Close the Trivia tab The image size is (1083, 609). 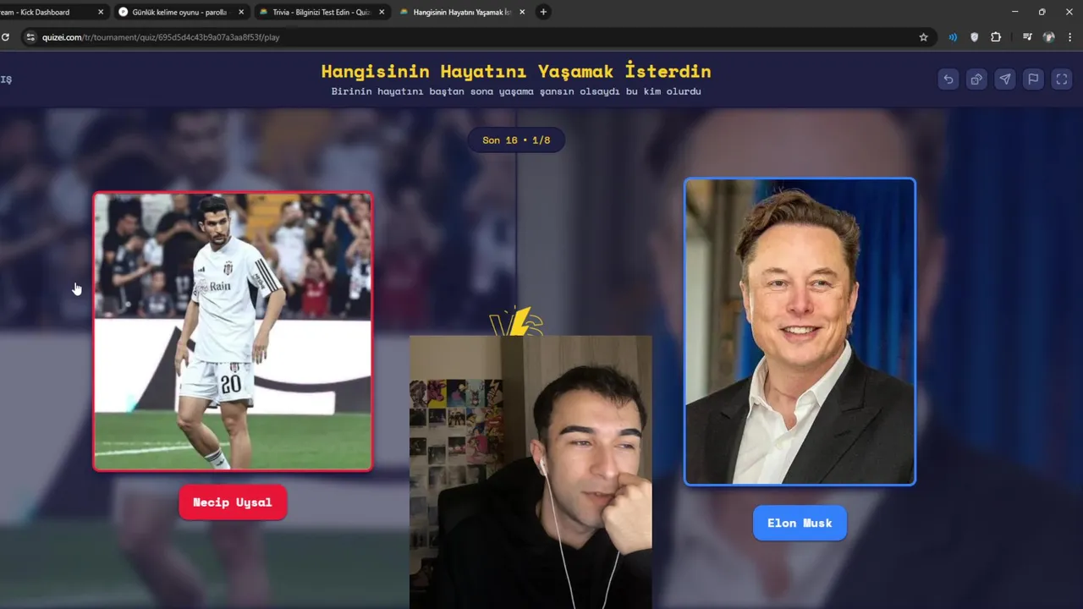click(x=382, y=12)
